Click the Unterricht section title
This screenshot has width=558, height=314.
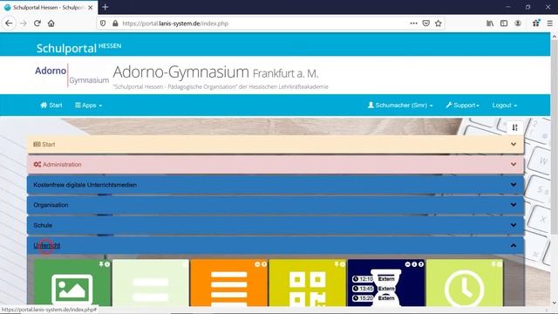(46, 246)
